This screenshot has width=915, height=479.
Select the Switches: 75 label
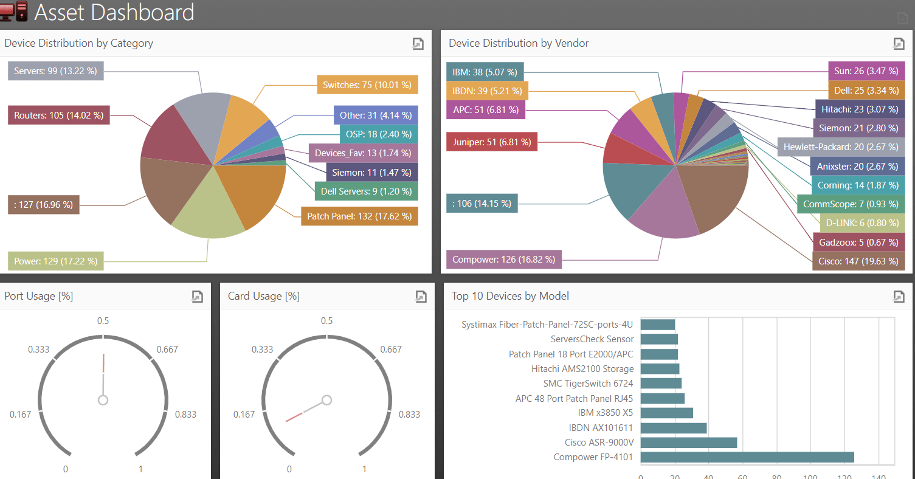367,85
